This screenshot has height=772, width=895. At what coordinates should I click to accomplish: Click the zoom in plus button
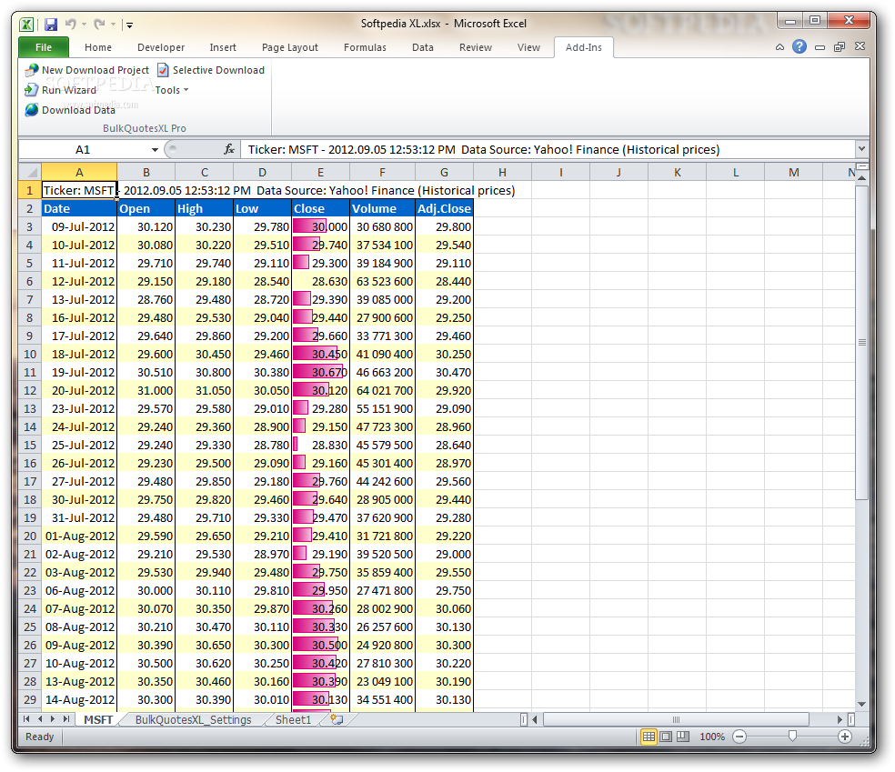[x=845, y=737]
